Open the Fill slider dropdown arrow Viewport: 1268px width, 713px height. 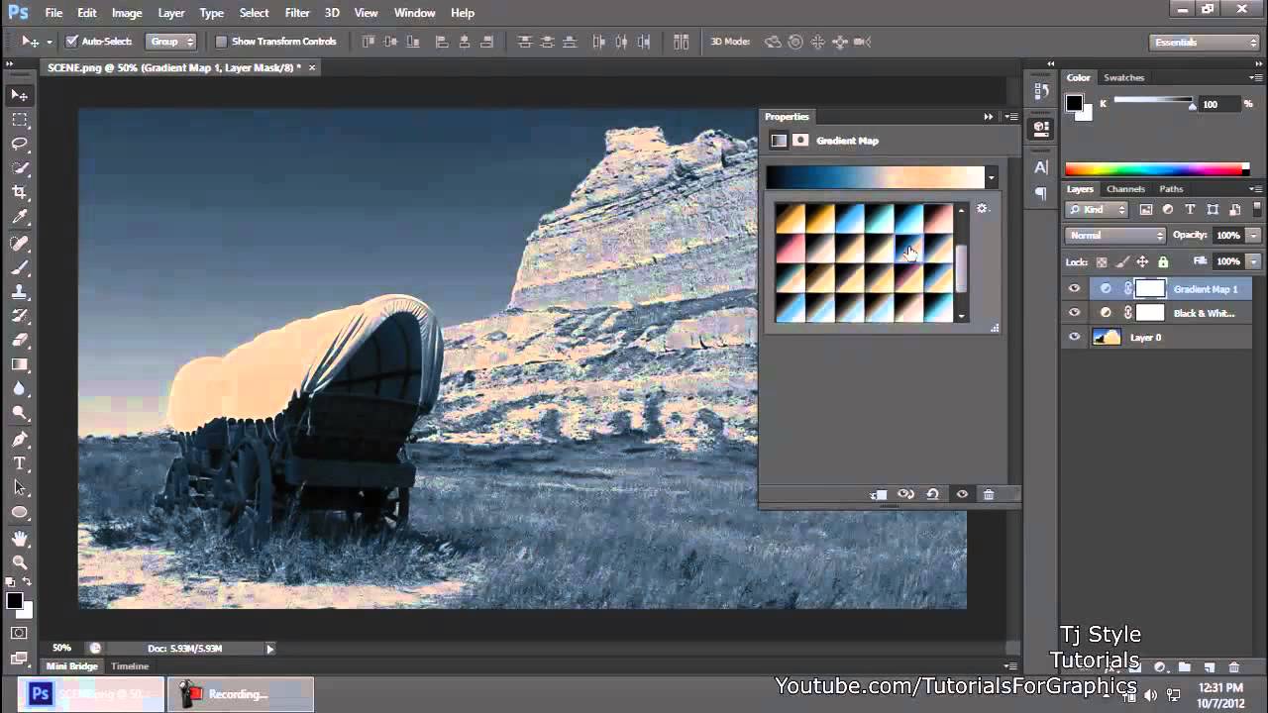click(1253, 261)
